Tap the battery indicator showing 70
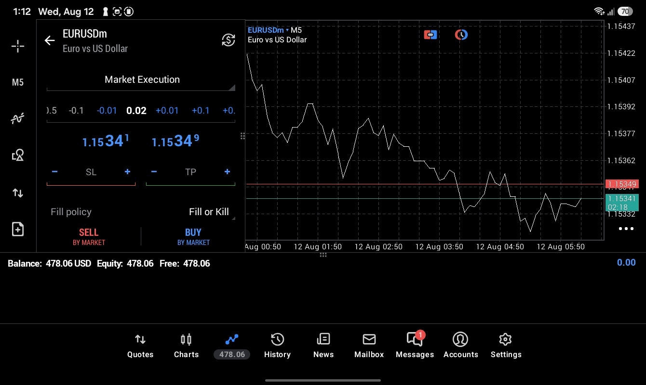Screen dimensions: 646x385 (x=625, y=11)
